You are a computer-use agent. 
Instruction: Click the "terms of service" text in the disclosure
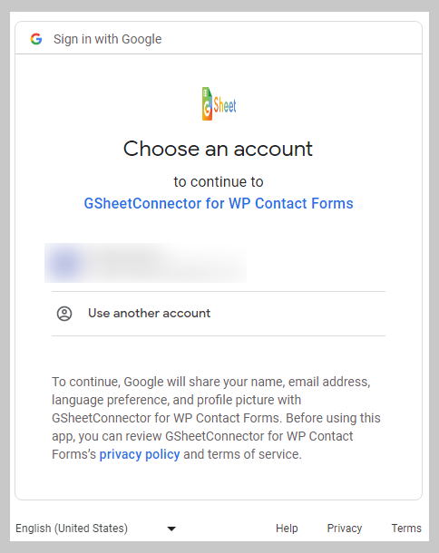tap(255, 454)
